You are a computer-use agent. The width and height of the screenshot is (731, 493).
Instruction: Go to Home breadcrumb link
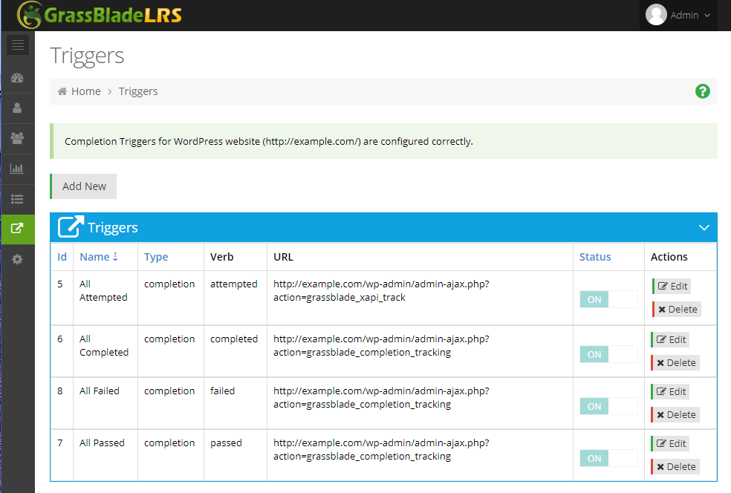click(85, 91)
